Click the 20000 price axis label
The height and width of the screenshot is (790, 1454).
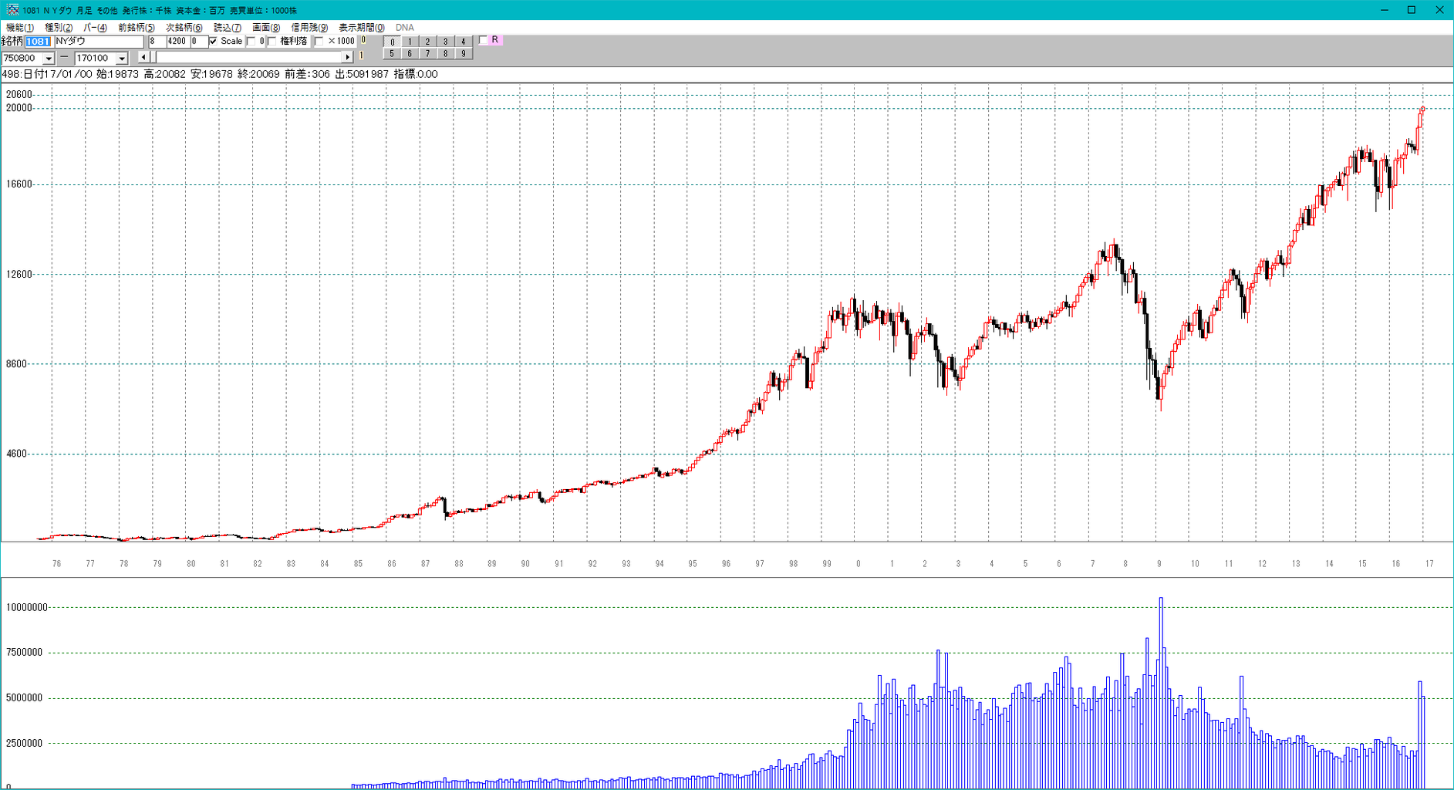click(19, 108)
